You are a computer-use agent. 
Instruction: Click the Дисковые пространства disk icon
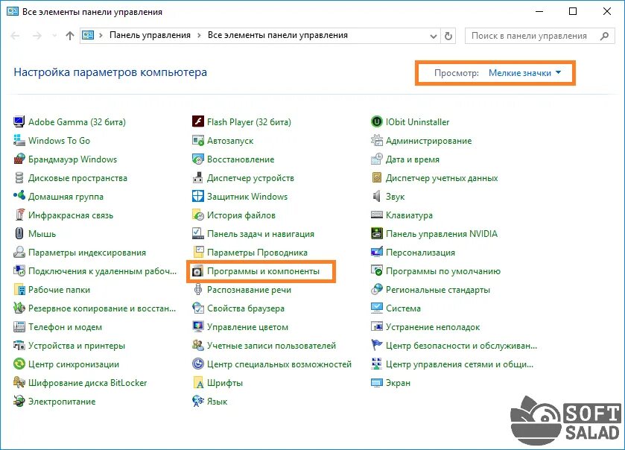[19, 178]
